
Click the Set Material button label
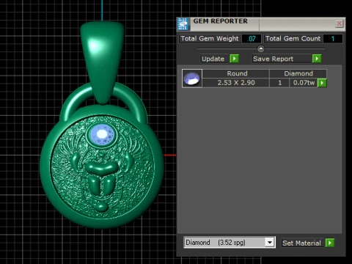301,243
